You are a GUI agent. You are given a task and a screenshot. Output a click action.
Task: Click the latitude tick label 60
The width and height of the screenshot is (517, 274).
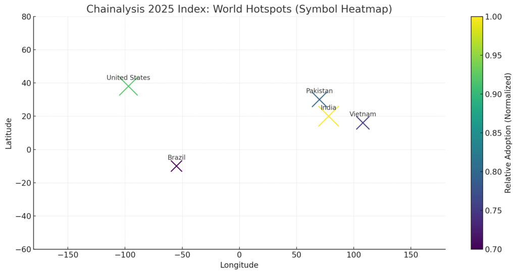[x=25, y=50]
